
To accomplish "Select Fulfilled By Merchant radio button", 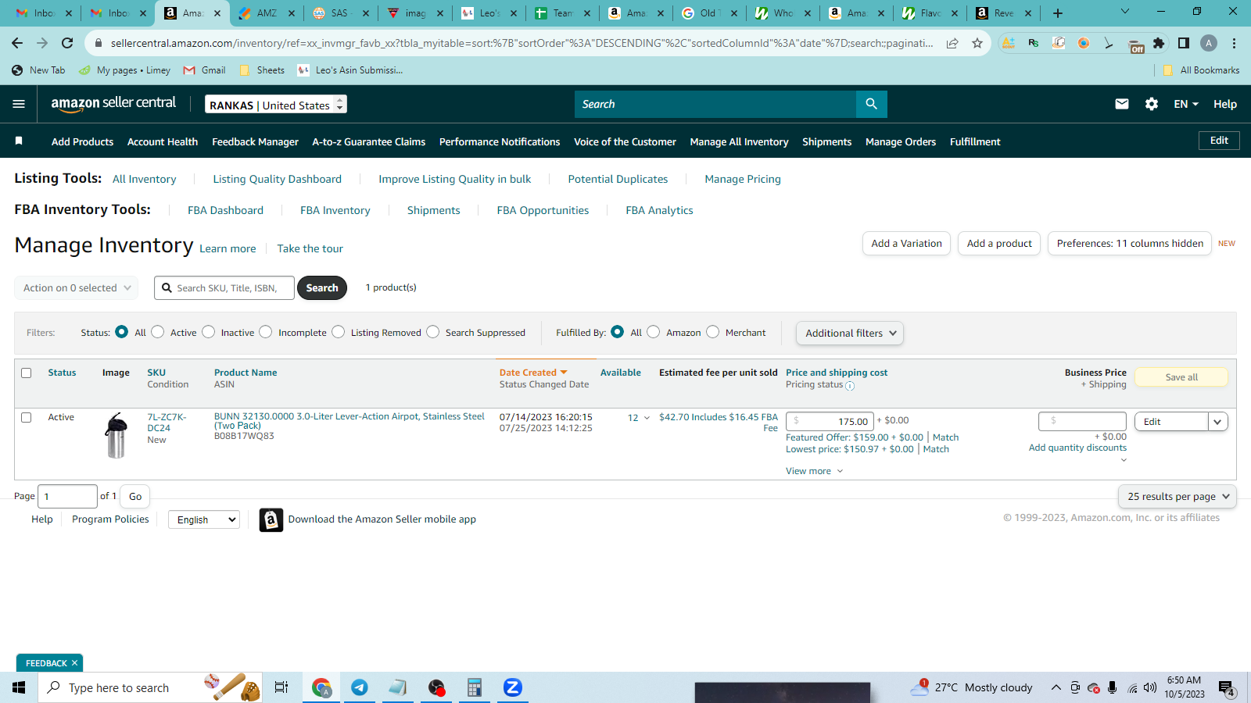I will click(x=713, y=332).
